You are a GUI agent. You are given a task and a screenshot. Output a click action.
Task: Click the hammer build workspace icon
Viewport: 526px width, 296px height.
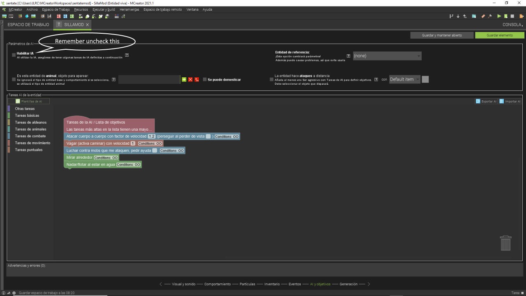click(x=490, y=16)
